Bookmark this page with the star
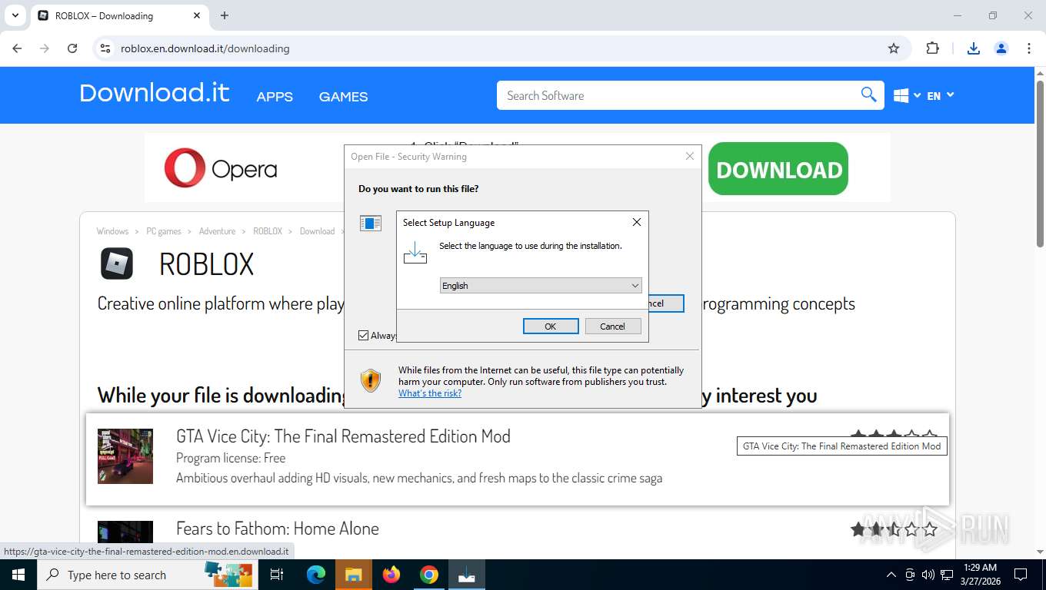The height and width of the screenshot is (590, 1046). (x=894, y=48)
